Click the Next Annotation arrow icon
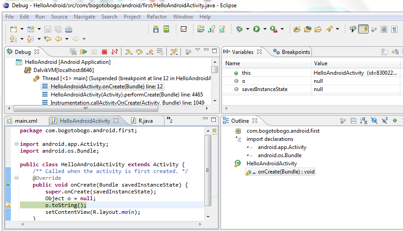 13,39
